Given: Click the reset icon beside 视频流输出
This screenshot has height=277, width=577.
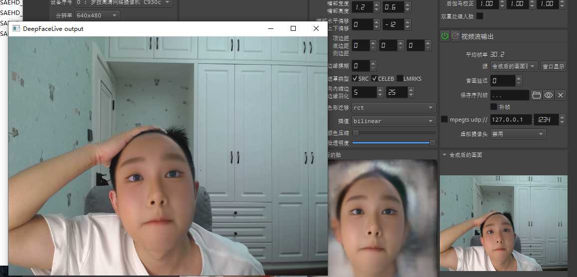Looking at the screenshot, I should point(455,36).
